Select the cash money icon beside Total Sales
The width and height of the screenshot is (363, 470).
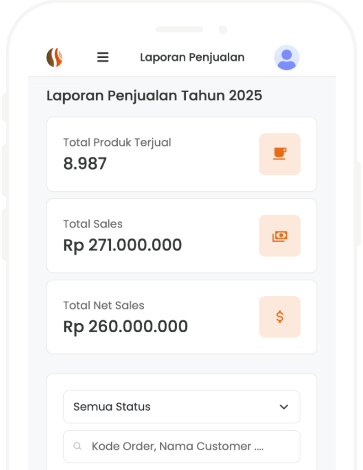pos(280,236)
